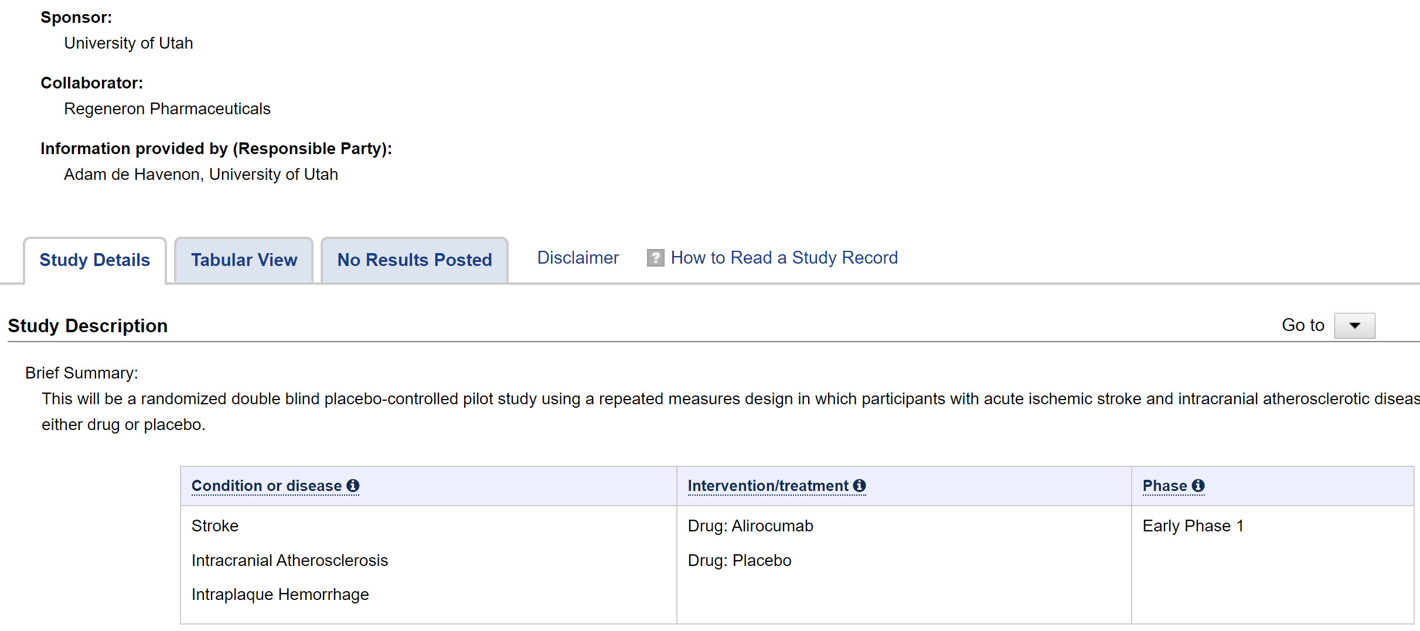Select the No Results Posted tab
Viewport: 1420px width, 631px height.
[x=414, y=260]
